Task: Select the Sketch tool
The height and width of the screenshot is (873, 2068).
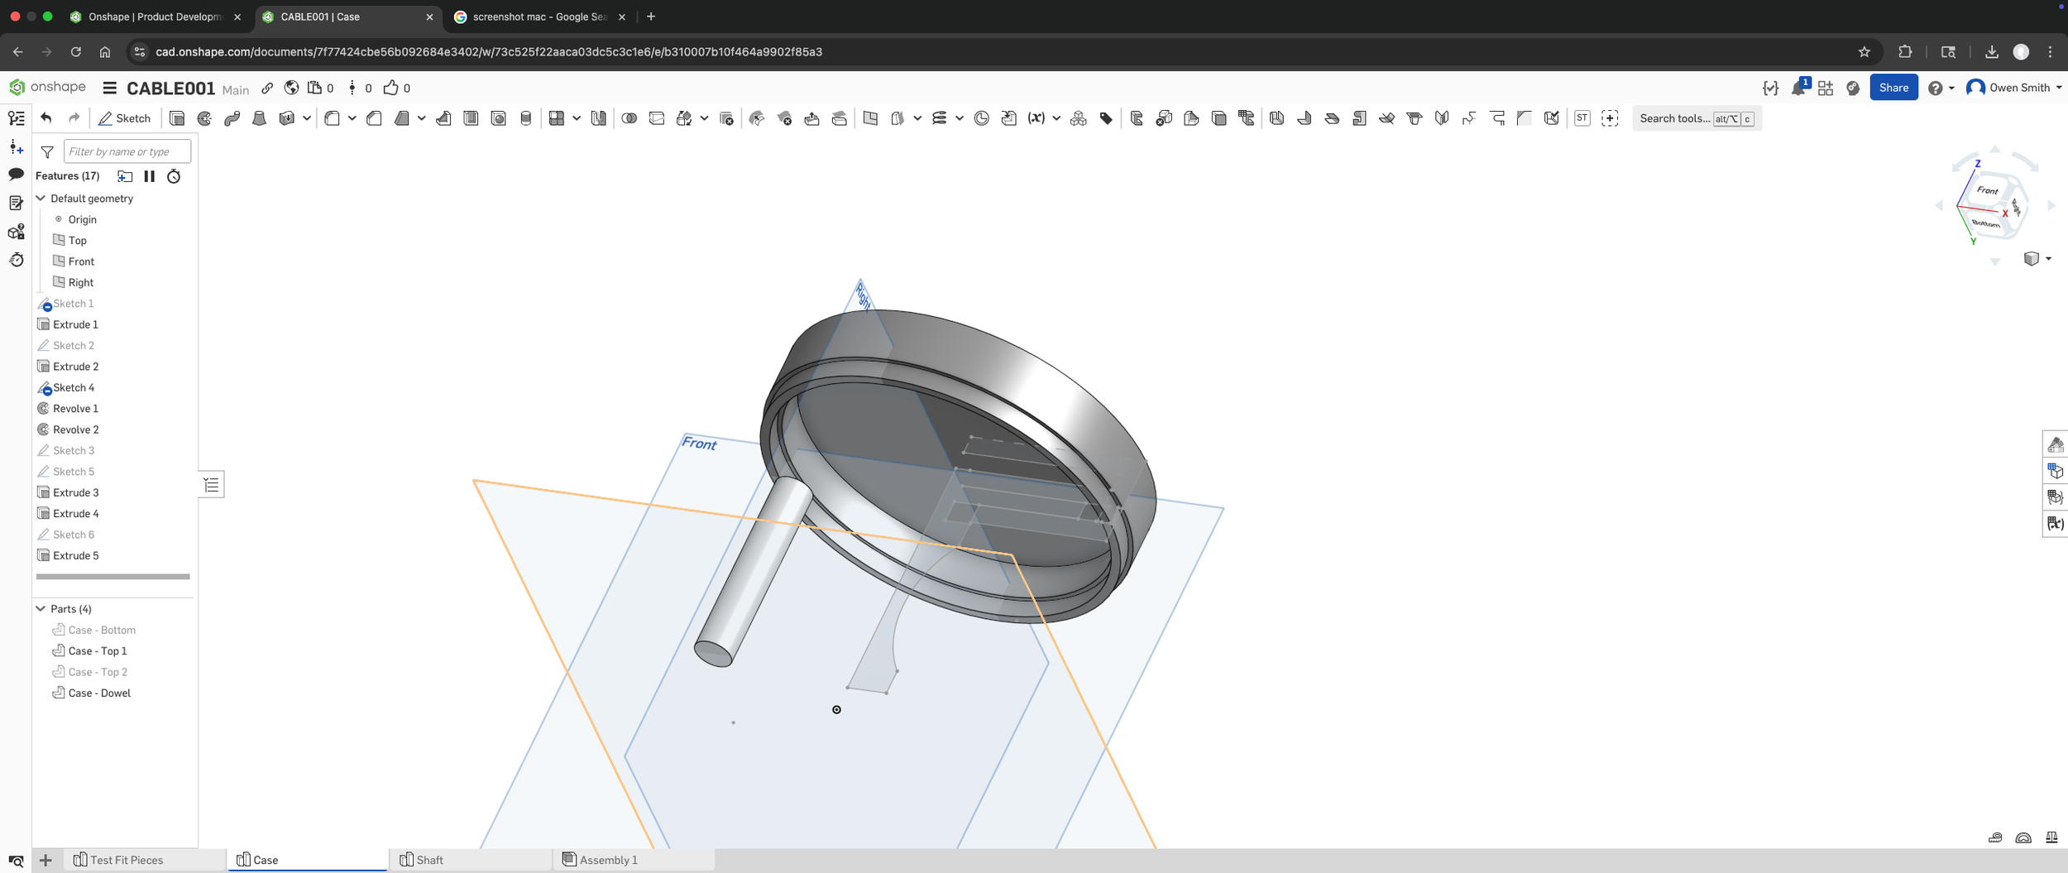Action: 125,118
